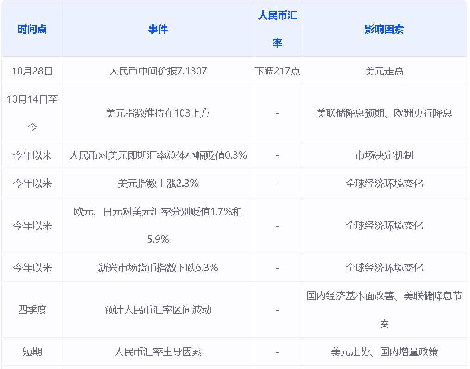Select the 美元指数上涨2.3% event cell
Screen dimensions: 470x369
(x=158, y=184)
